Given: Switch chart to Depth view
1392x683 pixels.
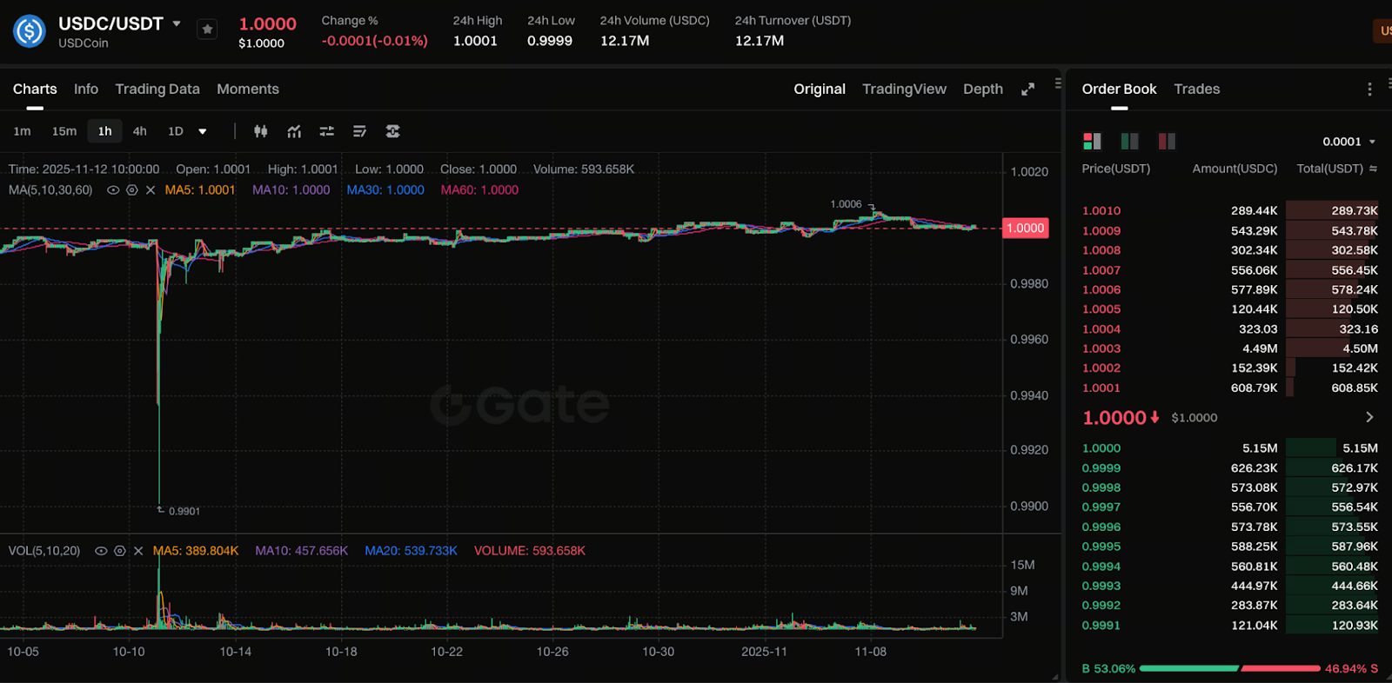Looking at the screenshot, I should click(983, 89).
